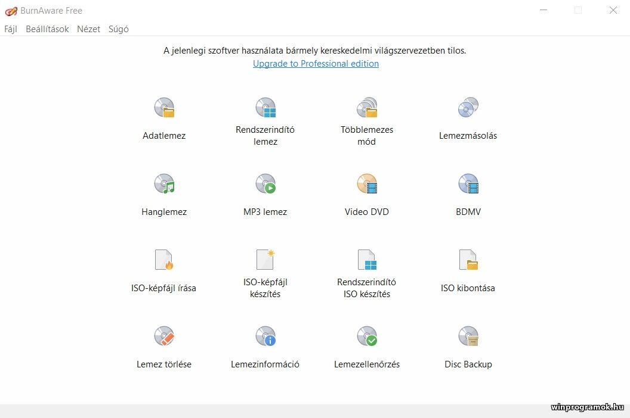This screenshot has height=418, width=630.
Task: Open the Disc Backup icon
Action: tap(468, 336)
